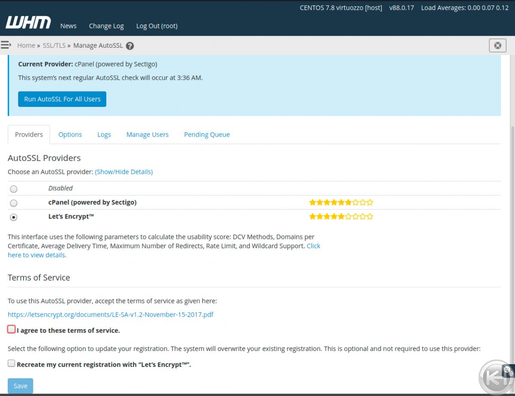Switch to the Logs tab
The width and height of the screenshot is (515, 396).
coord(104,134)
